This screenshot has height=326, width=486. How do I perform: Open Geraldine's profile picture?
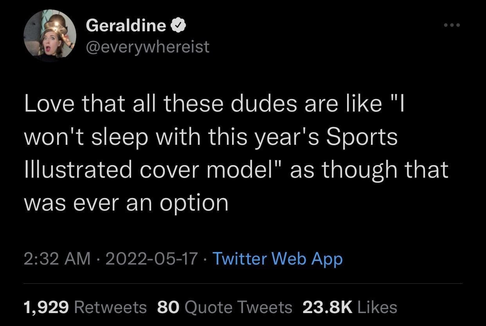point(50,36)
